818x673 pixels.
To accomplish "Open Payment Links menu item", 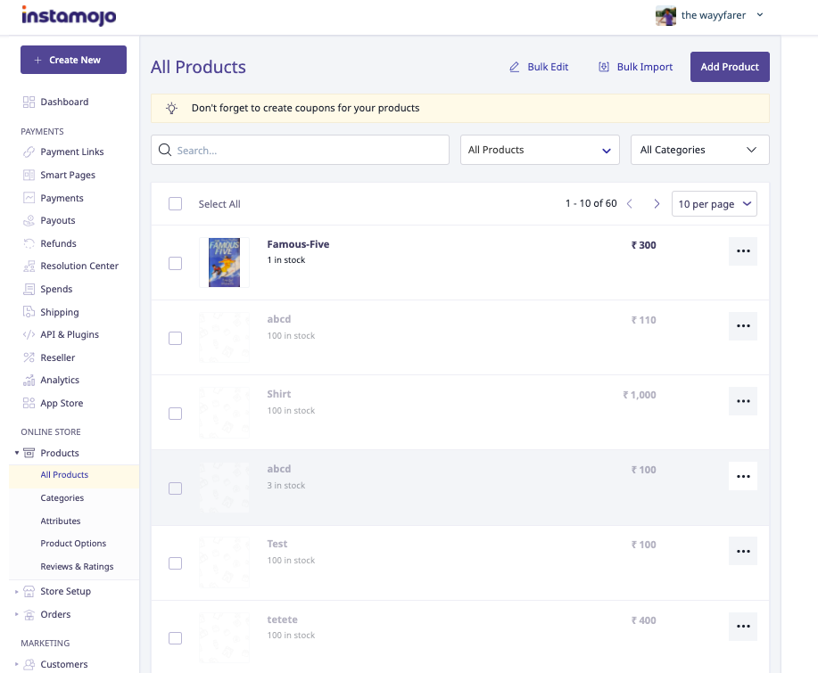I will 72,152.
